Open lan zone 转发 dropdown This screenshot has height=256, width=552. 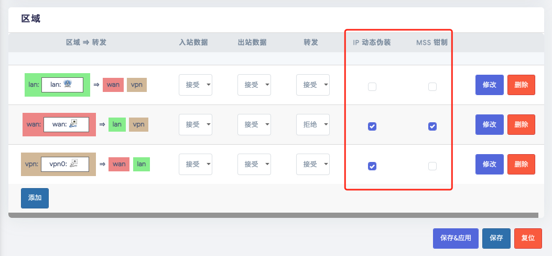(313, 85)
